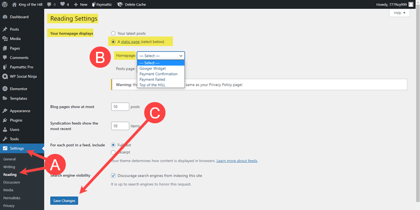Viewport: 420px width, 210px height.
Task: Select Your latest posts radio button
Action: pyautogui.click(x=113, y=33)
